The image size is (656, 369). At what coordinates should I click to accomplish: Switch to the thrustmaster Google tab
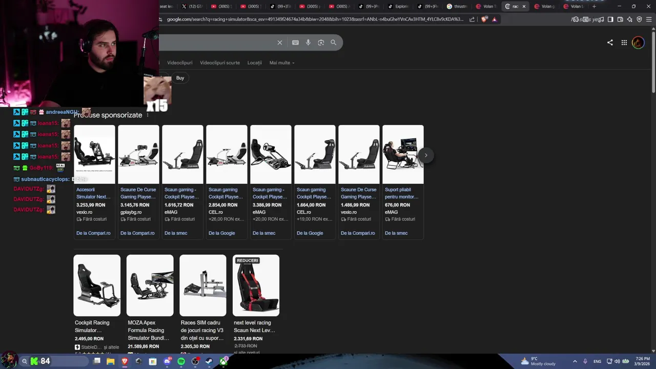tap(457, 6)
